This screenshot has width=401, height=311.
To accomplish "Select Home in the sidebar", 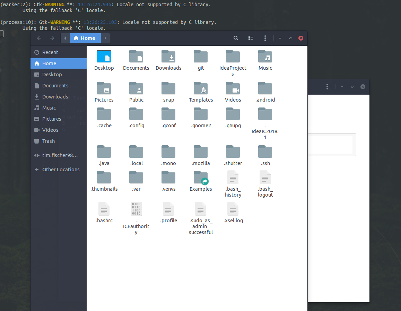I will click(x=59, y=63).
